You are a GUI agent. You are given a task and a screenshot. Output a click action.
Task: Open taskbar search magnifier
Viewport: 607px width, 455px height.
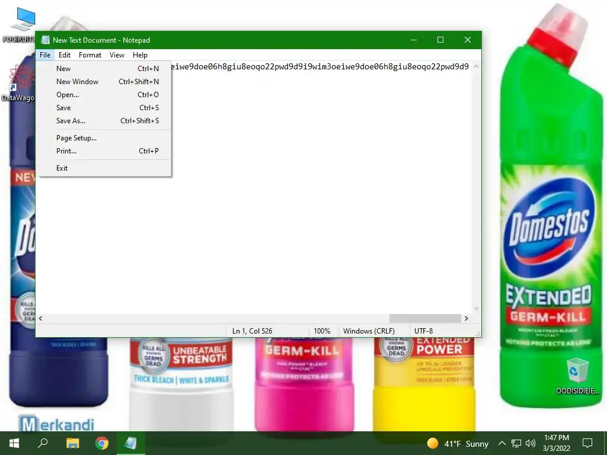click(x=43, y=443)
